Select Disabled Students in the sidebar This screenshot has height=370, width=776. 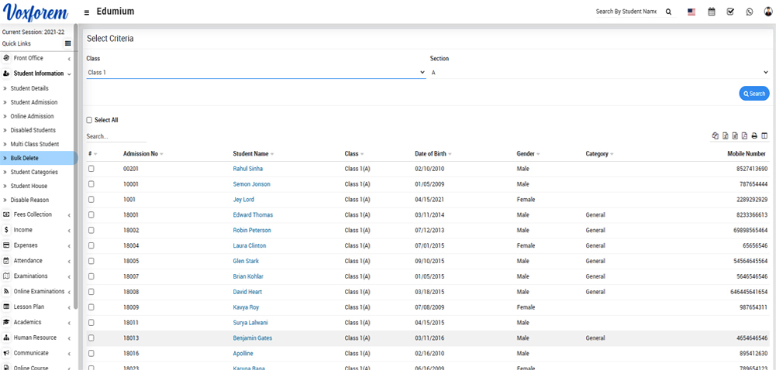coord(33,130)
